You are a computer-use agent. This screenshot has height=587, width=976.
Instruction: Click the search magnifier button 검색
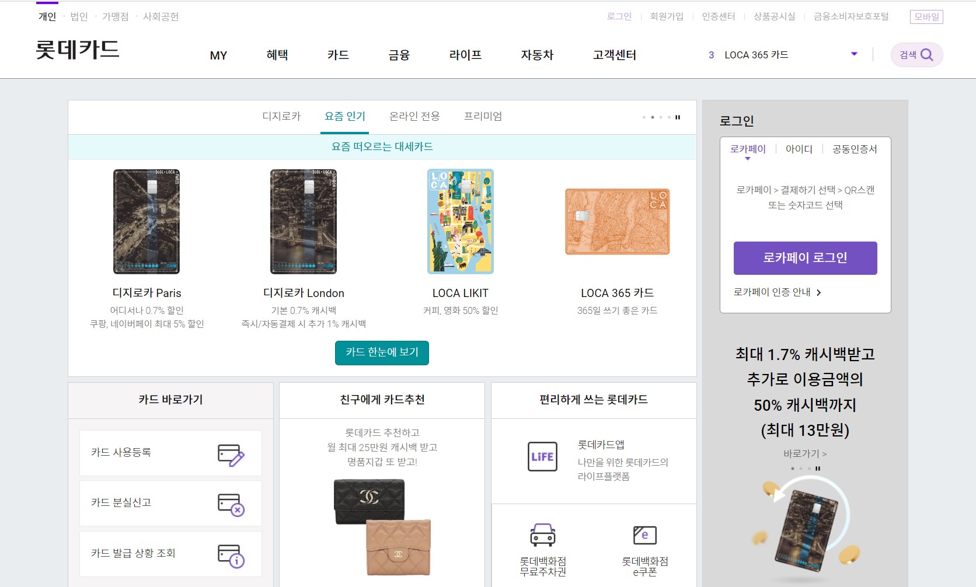[x=916, y=55]
